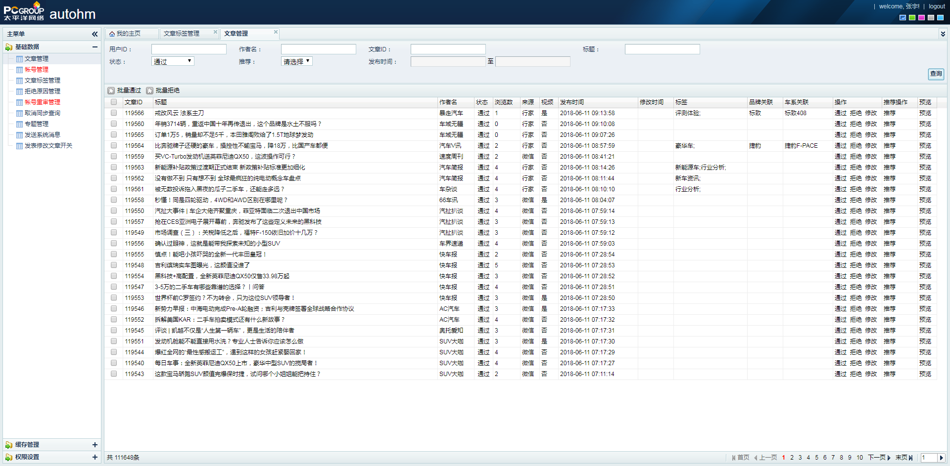Open 帐号管理 in the sidebar tree
The height and width of the screenshot is (466, 950).
pos(37,70)
